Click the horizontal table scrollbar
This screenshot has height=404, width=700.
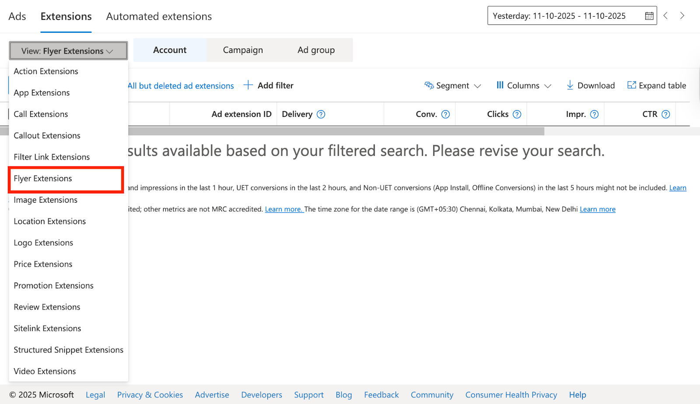pos(336,131)
